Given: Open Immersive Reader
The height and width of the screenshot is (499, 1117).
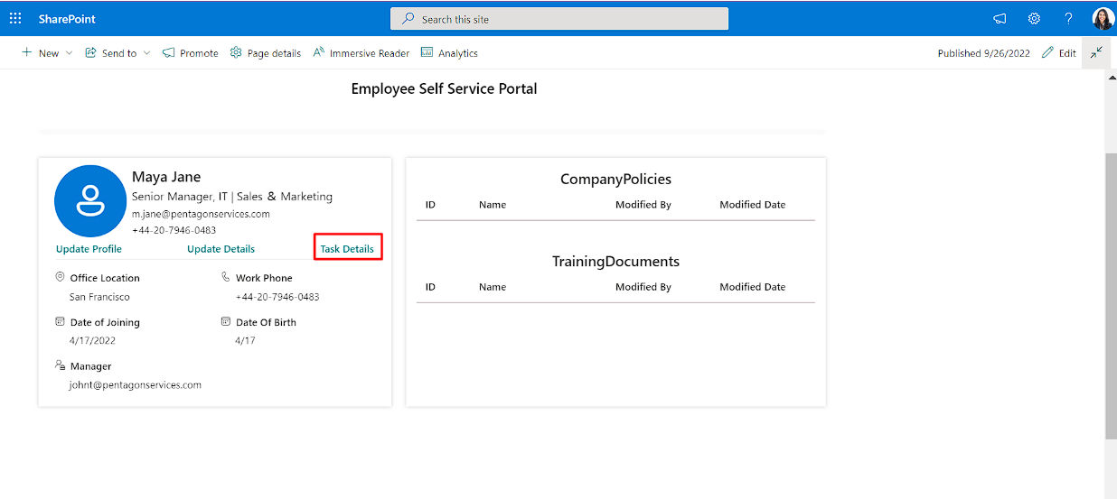Looking at the screenshot, I should (361, 53).
